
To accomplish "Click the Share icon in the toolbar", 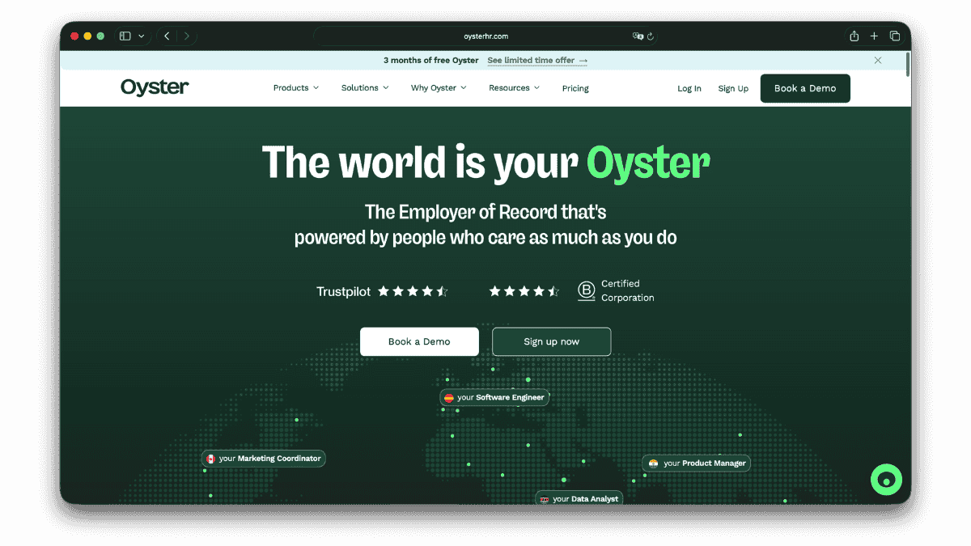I will click(853, 36).
